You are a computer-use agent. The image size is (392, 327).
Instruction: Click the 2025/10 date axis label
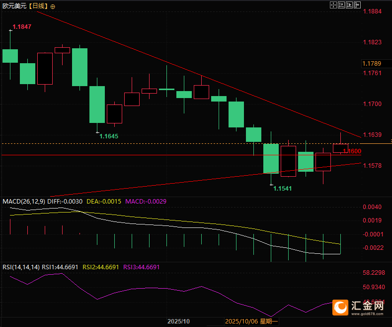[x=178, y=322]
